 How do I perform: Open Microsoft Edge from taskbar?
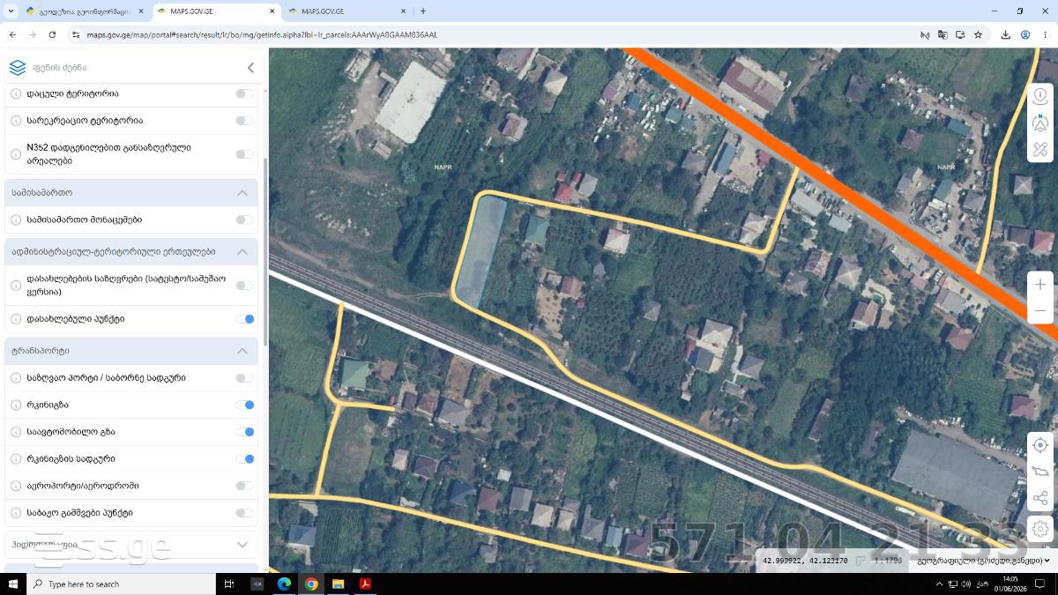[284, 584]
